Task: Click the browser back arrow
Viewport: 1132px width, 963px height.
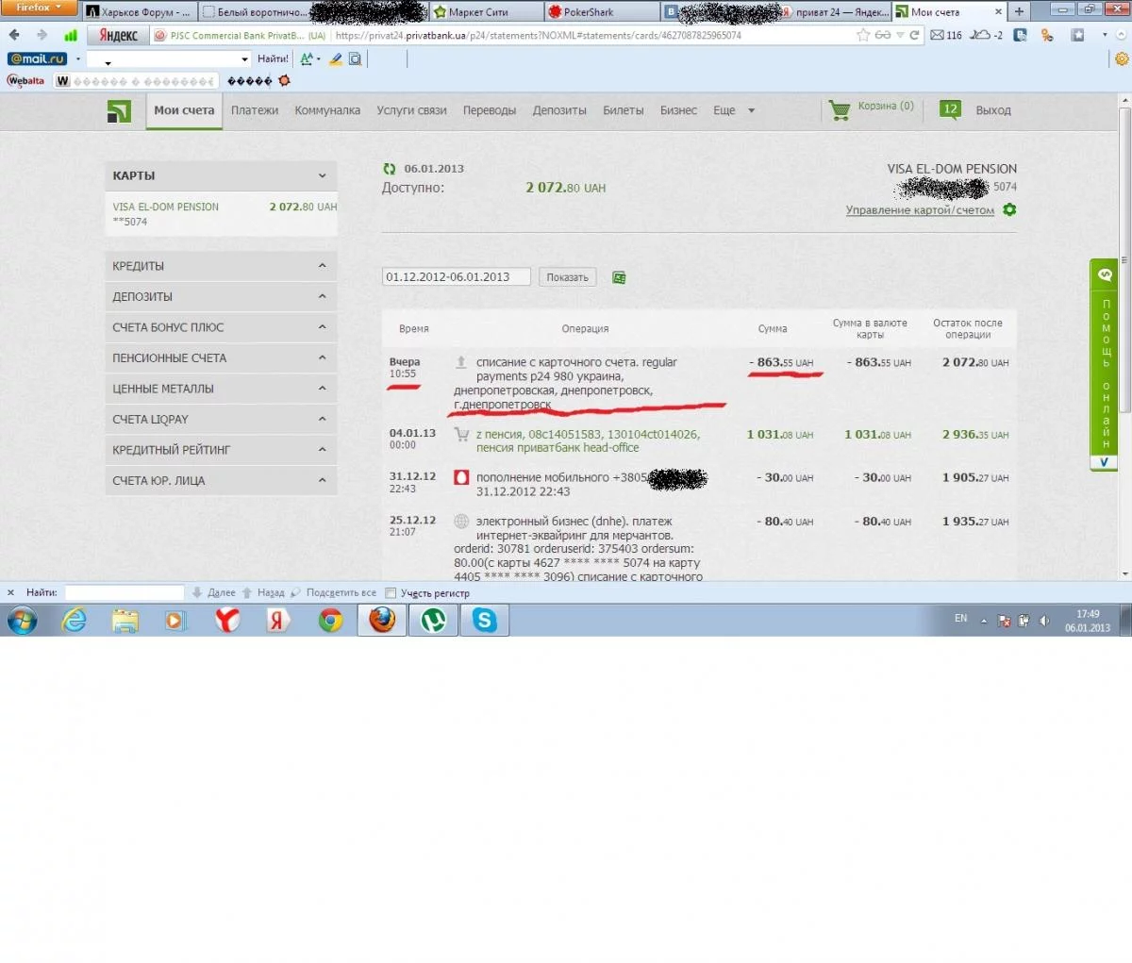Action: pyautogui.click(x=14, y=35)
